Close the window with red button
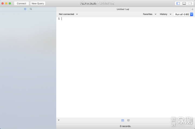This screenshot has height=129, width=195. point(2,4)
